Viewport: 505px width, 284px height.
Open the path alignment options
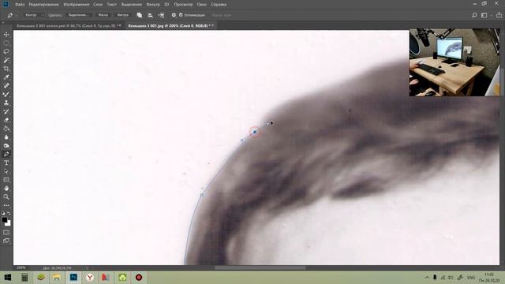click(150, 15)
